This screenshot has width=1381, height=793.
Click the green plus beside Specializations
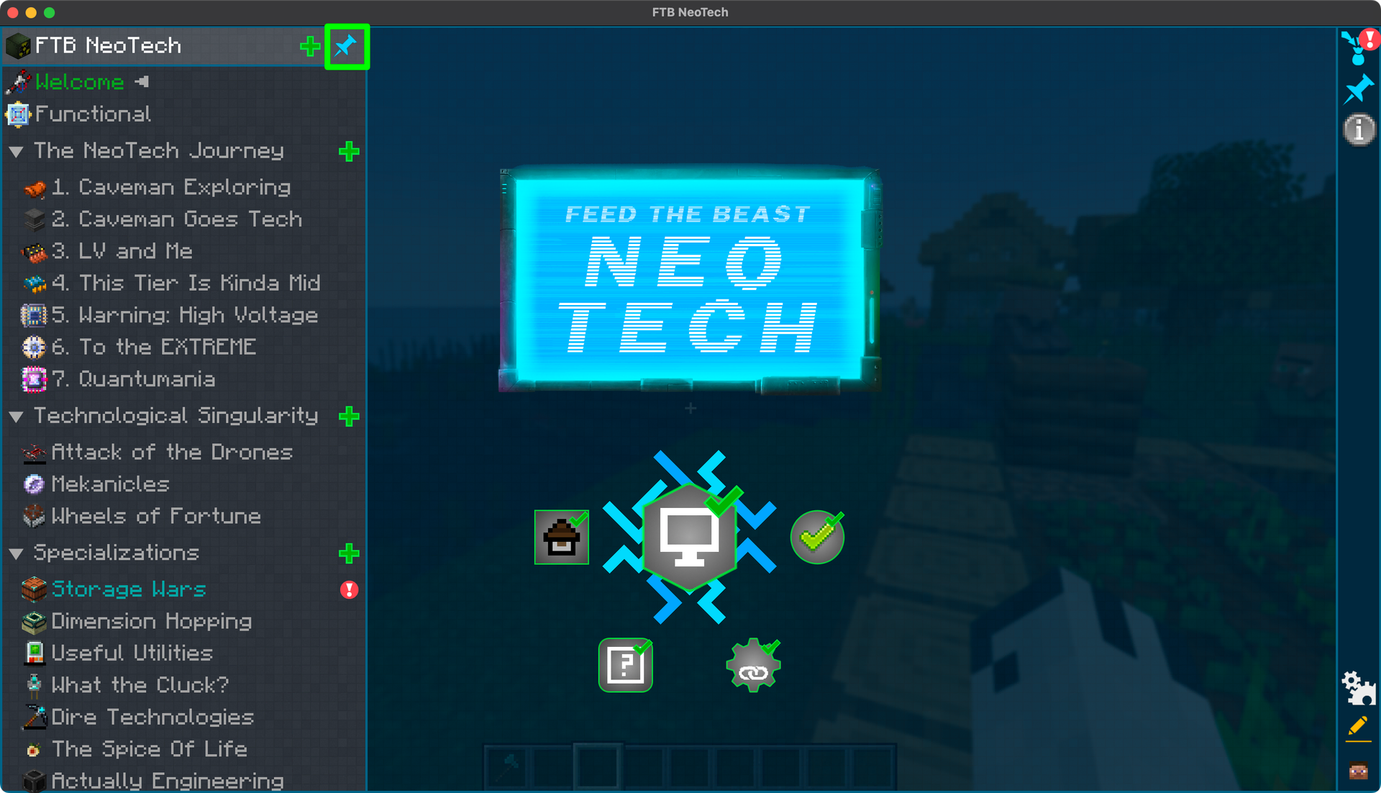(349, 553)
